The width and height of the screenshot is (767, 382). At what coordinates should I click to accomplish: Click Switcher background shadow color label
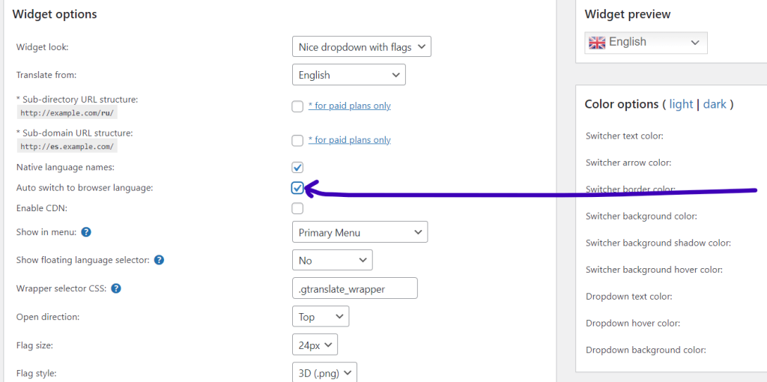658,243
